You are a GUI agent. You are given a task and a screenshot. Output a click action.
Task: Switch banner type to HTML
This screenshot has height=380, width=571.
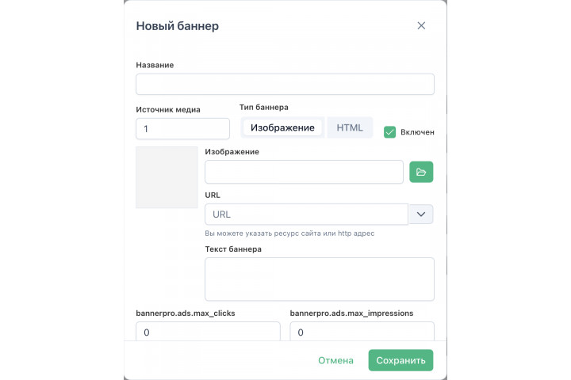coord(350,127)
